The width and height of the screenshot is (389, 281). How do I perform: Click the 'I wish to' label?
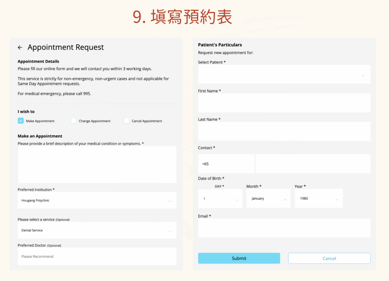(x=26, y=112)
